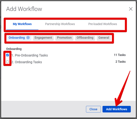The image size is (137, 119).
Task: Click the Close button
Action: 93,109
